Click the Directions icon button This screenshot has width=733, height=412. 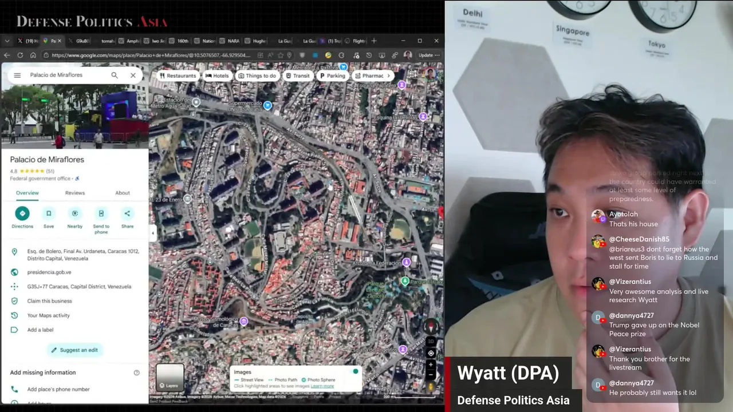coord(22,213)
